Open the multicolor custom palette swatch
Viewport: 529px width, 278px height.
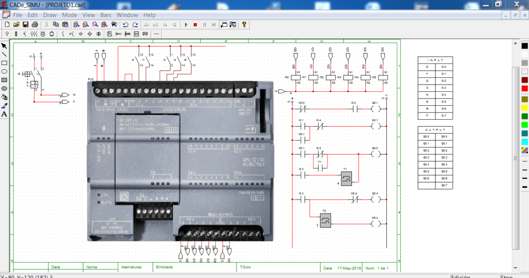525,150
